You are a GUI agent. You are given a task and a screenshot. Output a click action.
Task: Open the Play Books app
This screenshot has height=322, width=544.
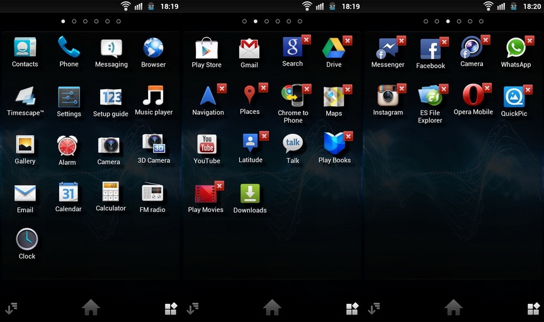pos(334,143)
